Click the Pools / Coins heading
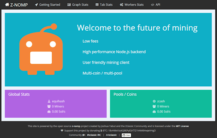 coord(125,94)
